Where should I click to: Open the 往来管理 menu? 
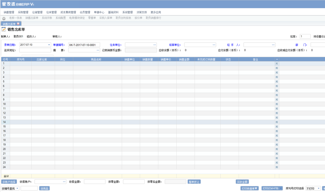(x=51, y=12)
